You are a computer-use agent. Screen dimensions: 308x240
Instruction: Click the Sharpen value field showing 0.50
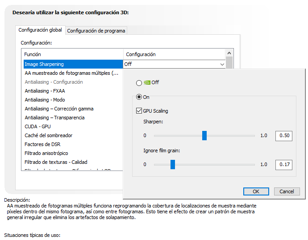point(284,136)
